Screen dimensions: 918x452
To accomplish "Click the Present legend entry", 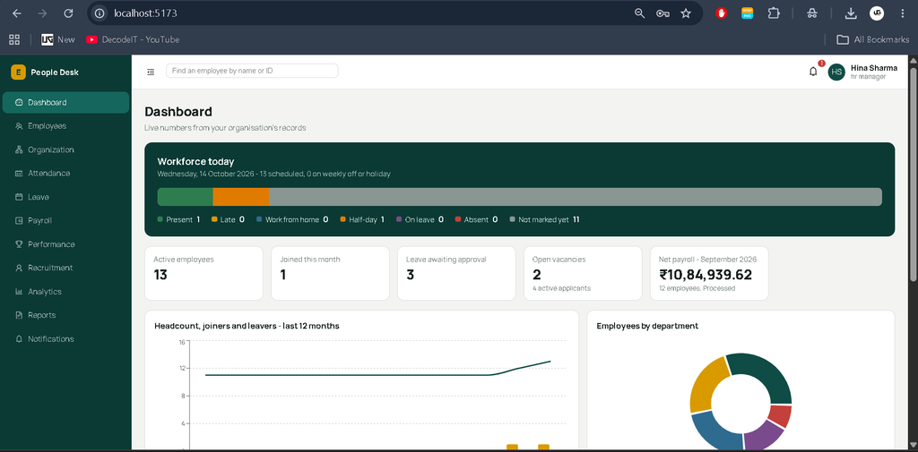I will tap(178, 220).
